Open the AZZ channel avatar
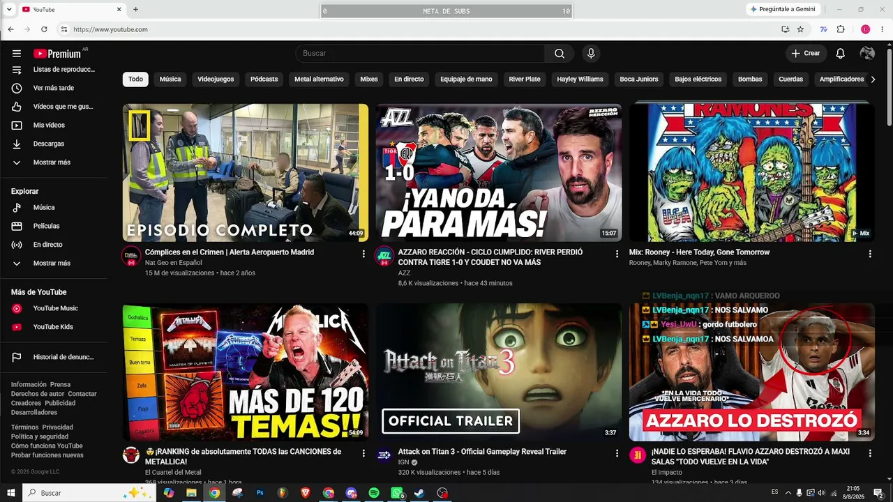Screen dimensions: 893x502 click(x=384, y=256)
